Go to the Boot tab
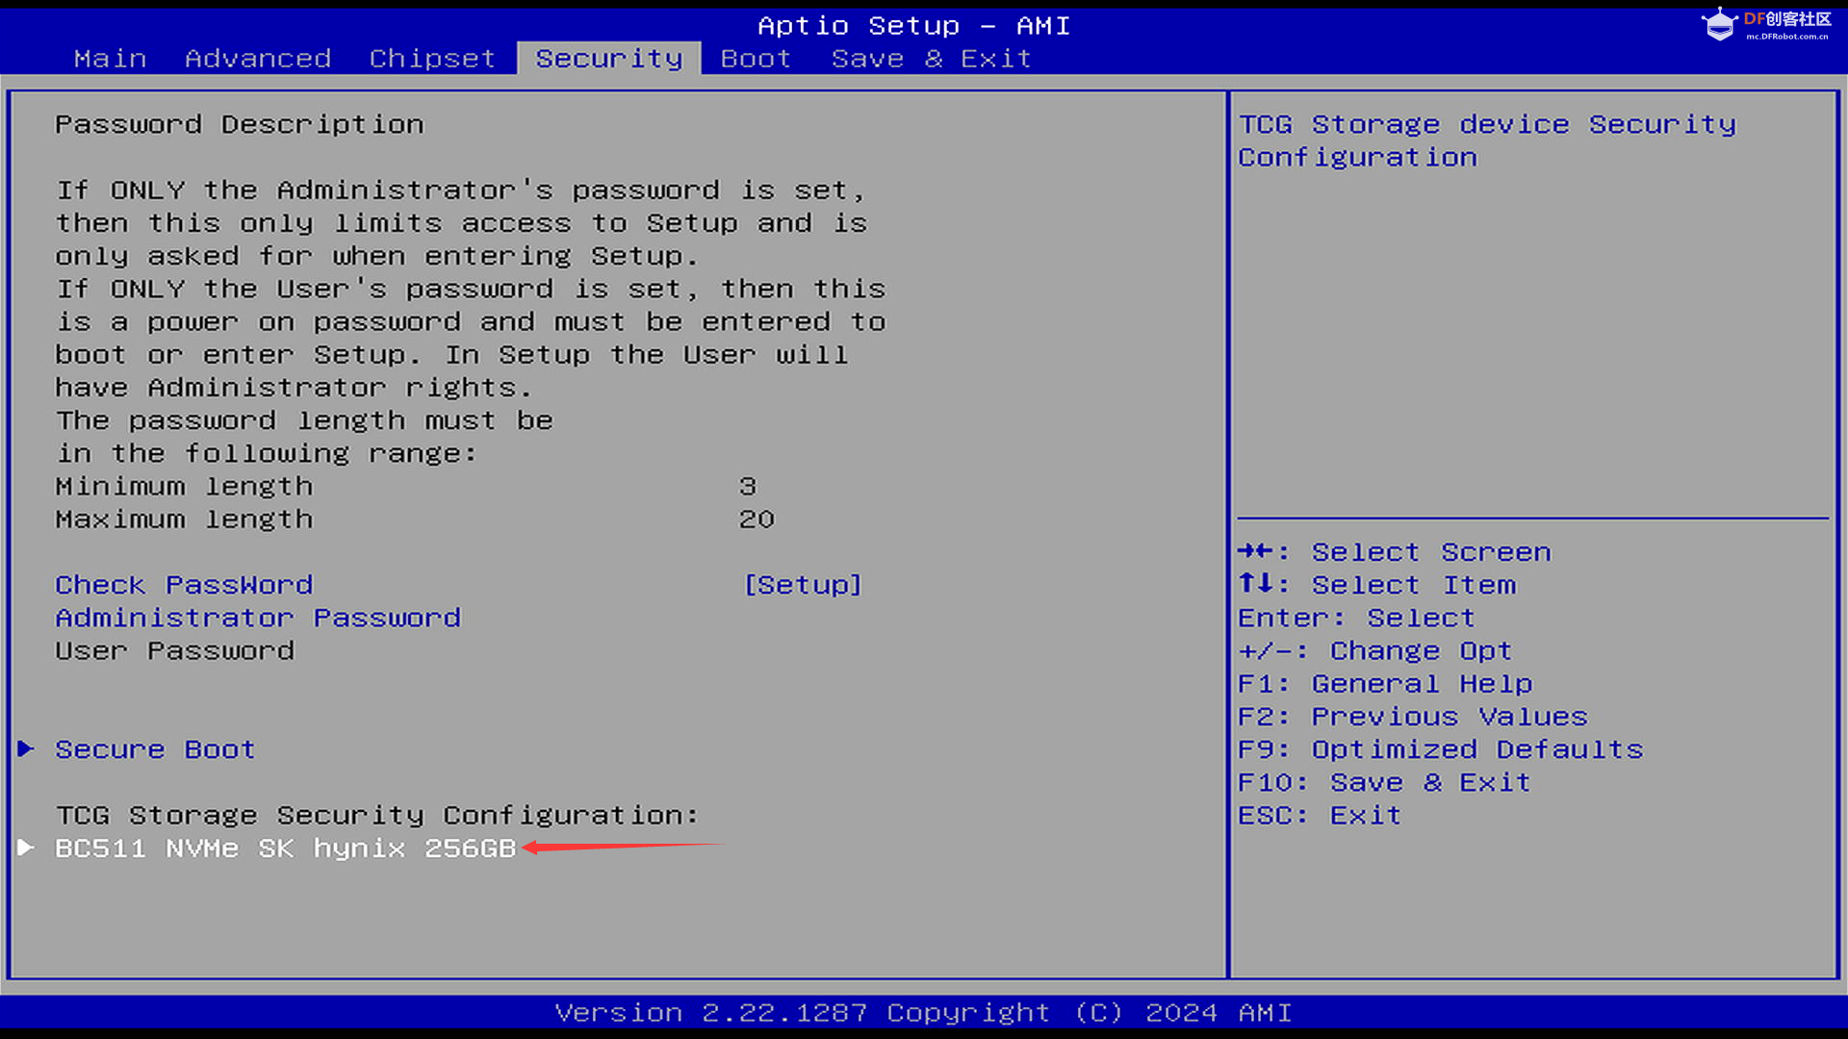This screenshot has width=1848, height=1039. [x=756, y=59]
